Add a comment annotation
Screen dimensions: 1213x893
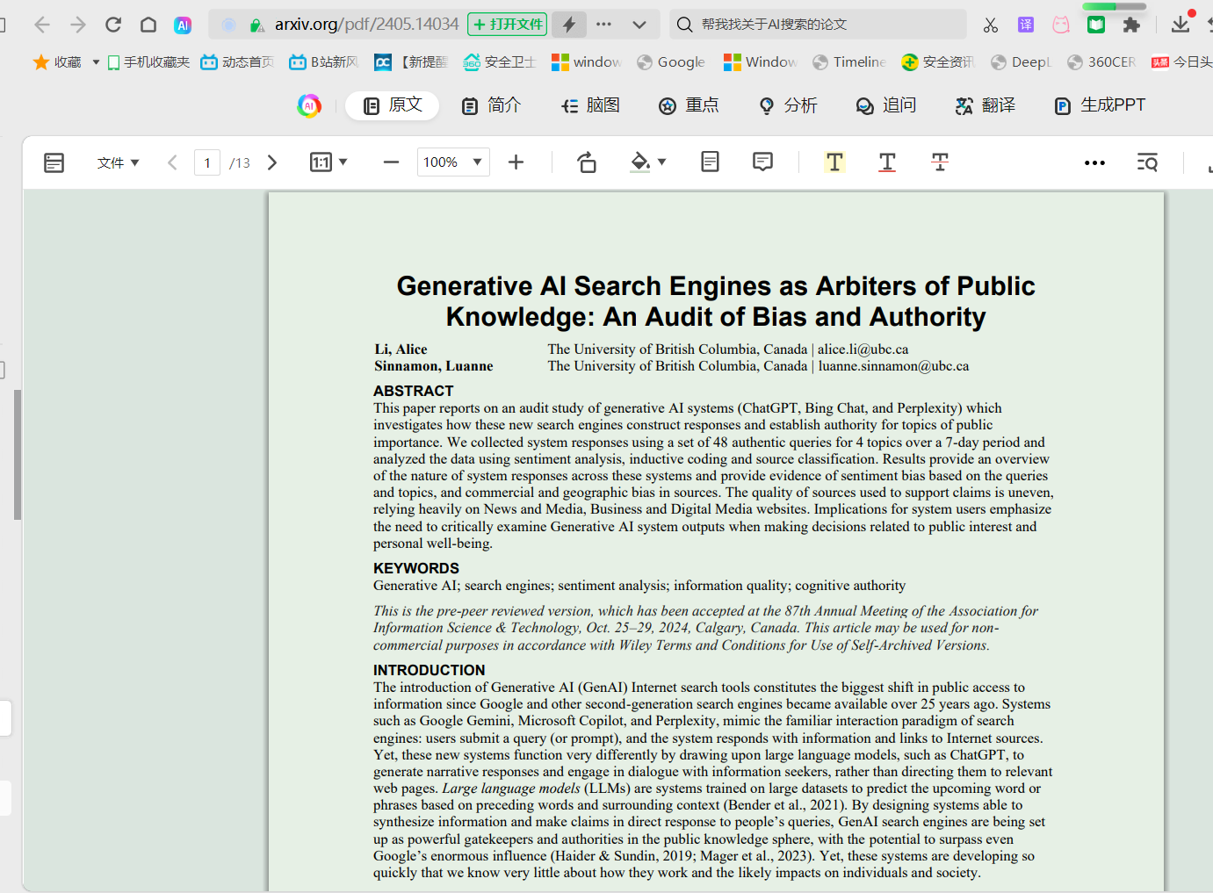click(x=762, y=162)
